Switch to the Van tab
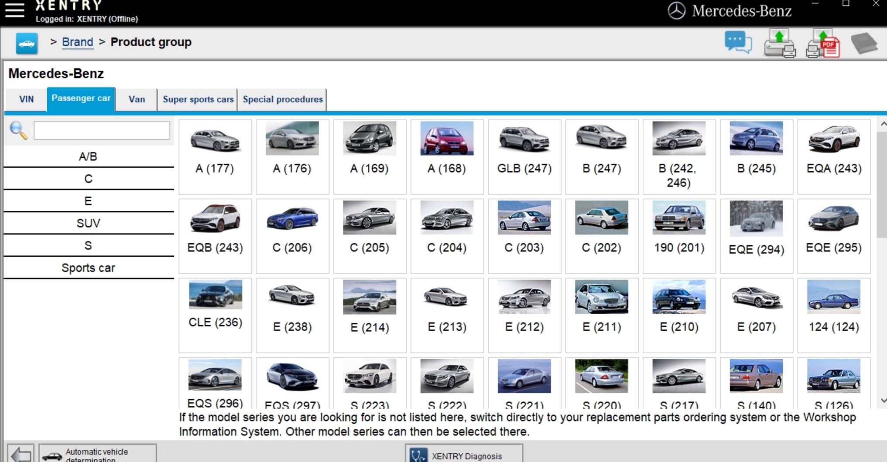887x462 pixels. (137, 99)
